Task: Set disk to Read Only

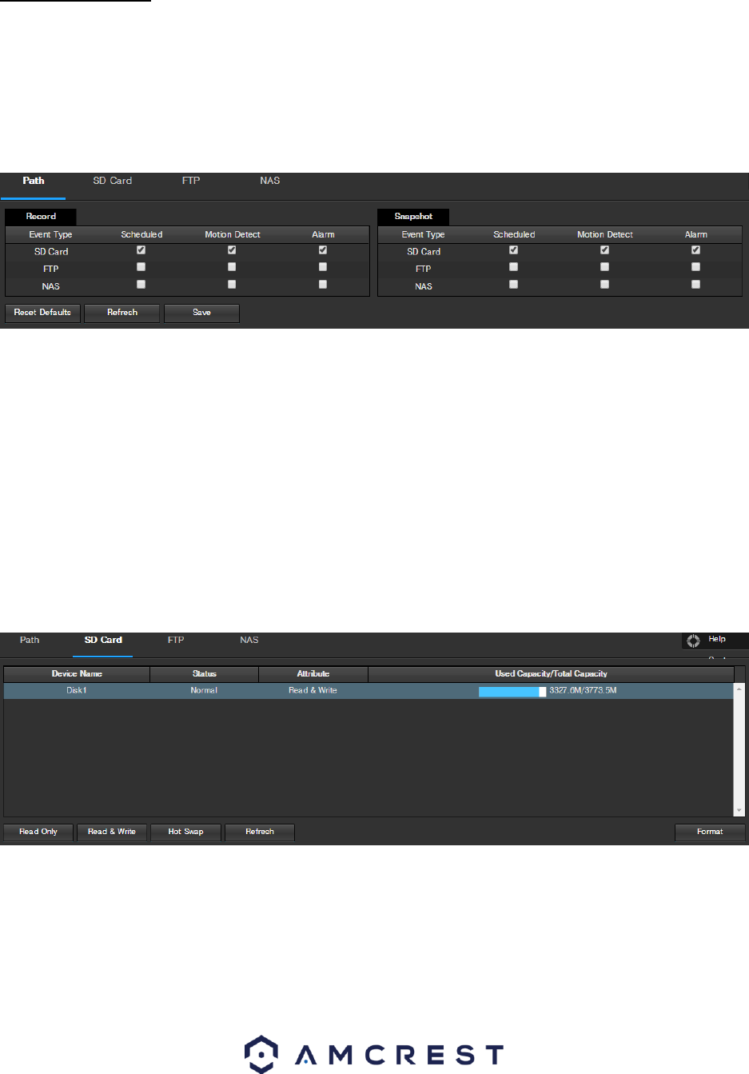Action: tap(38, 832)
